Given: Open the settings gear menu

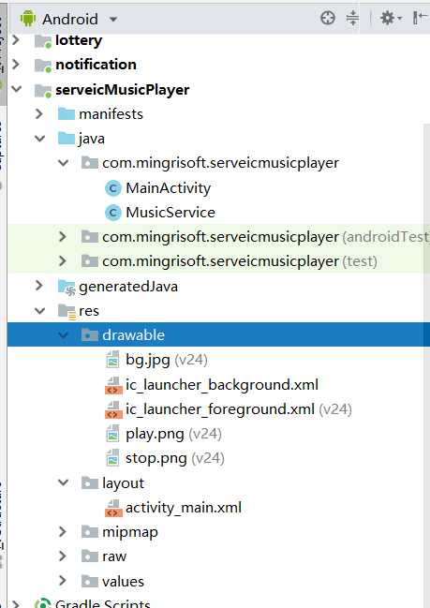Looking at the screenshot, I should (392, 18).
